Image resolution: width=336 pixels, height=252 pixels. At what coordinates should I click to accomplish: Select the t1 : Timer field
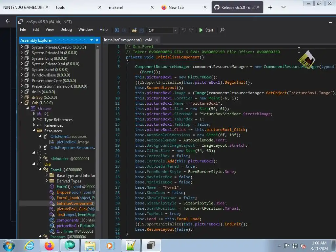point(75,231)
